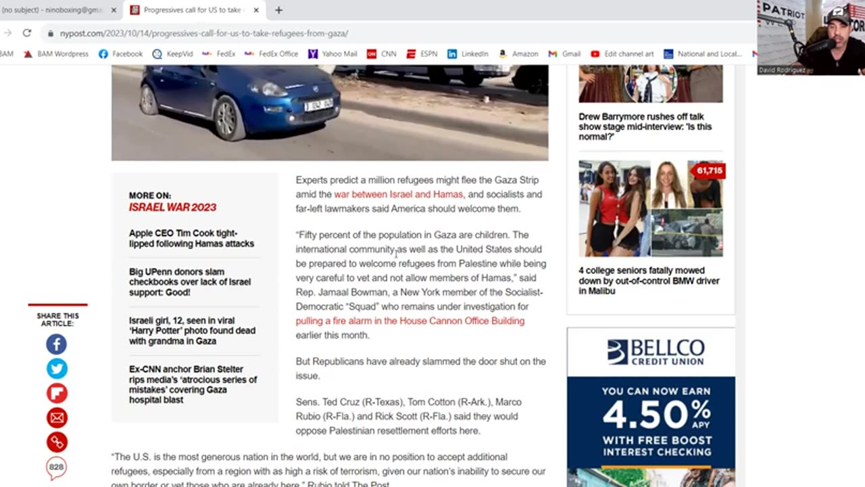Open the 828 comments bubble

[57, 467]
